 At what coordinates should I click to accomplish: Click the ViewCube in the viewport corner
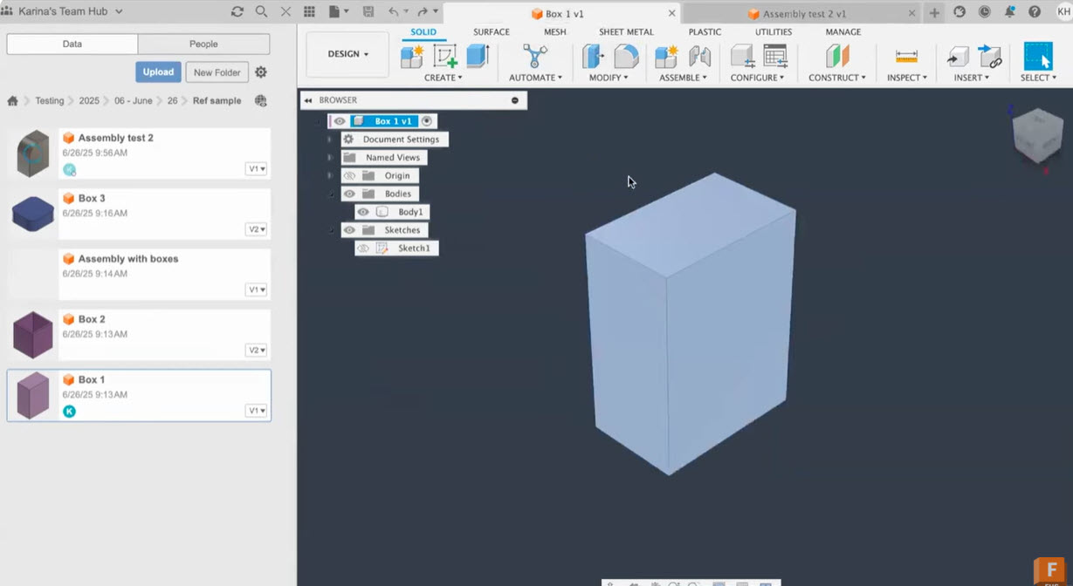click(x=1036, y=133)
